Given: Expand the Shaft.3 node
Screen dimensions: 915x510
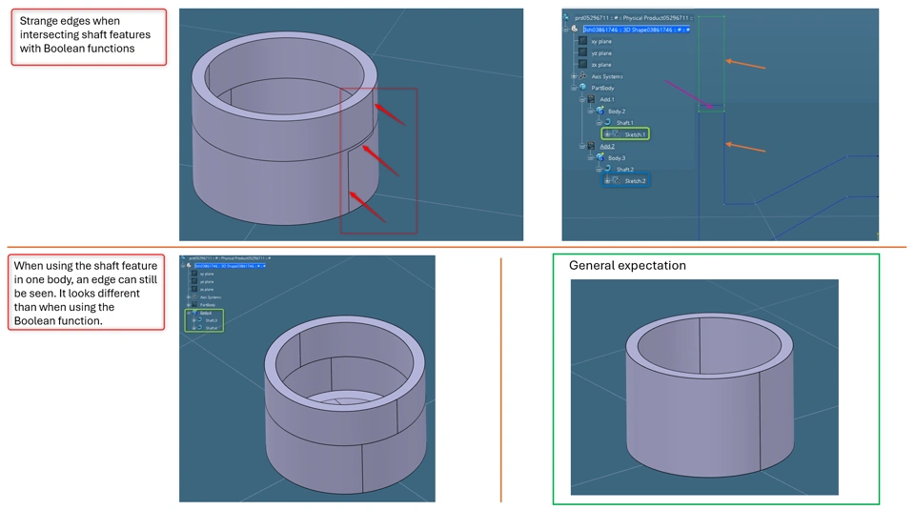Looking at the screenshot, I should point(193,320).
